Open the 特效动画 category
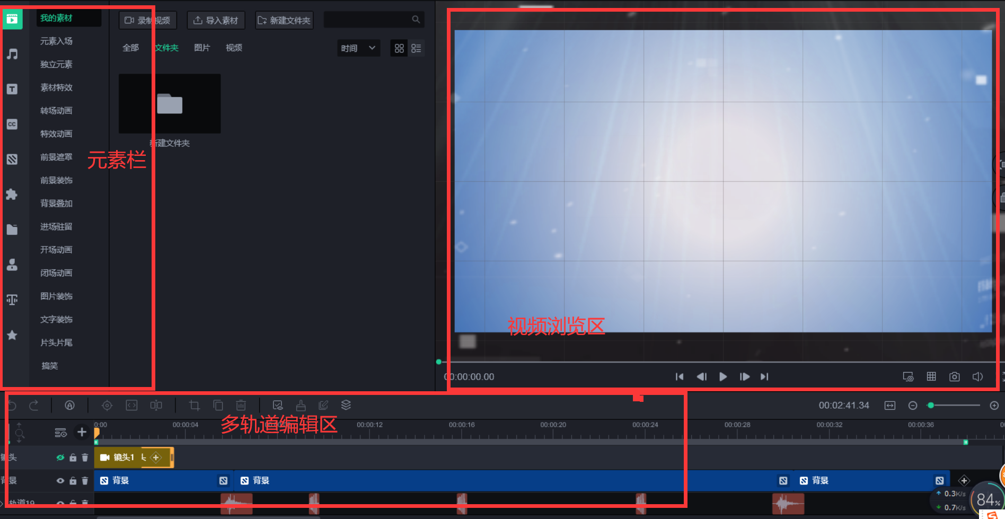Viewport: 1005px width, 519px height. (56, 134)
